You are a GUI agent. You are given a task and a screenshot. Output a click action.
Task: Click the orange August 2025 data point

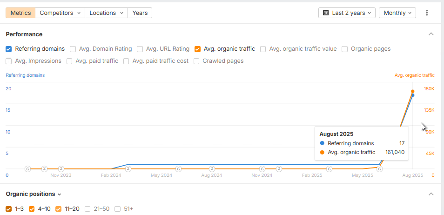pyautogui.click(x=412, y=91)
